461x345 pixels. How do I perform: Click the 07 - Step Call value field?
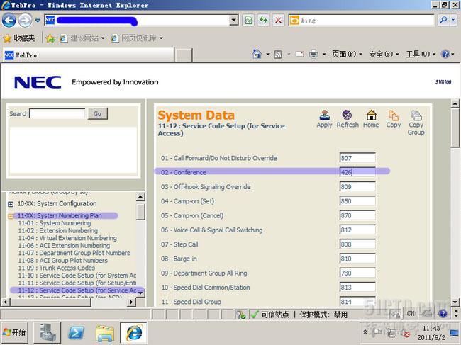point(357,244)
